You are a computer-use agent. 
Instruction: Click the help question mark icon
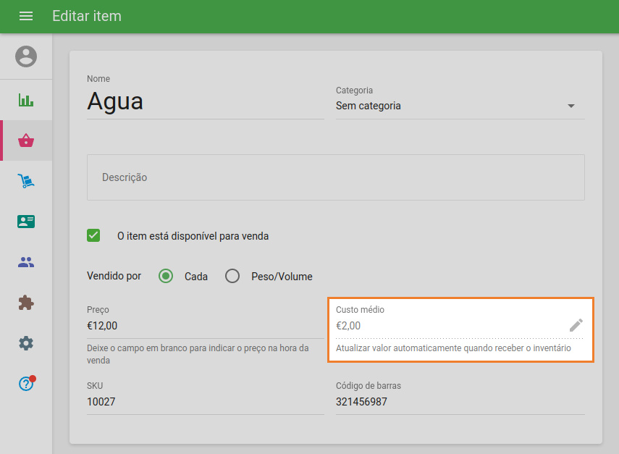click(26, 384)
